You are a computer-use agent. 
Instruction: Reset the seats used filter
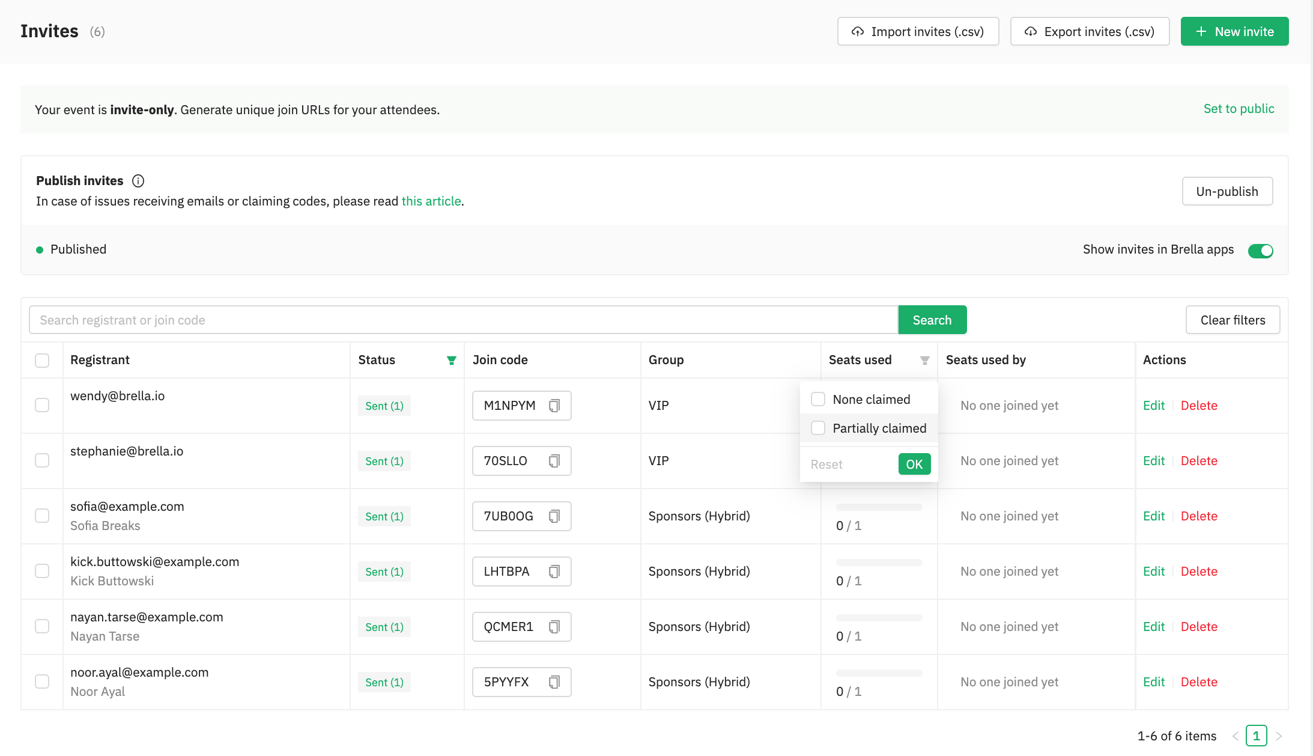[826, 465]
